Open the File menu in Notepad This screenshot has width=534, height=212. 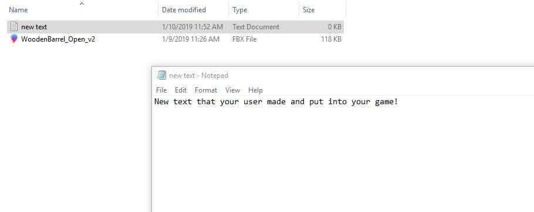161,90
